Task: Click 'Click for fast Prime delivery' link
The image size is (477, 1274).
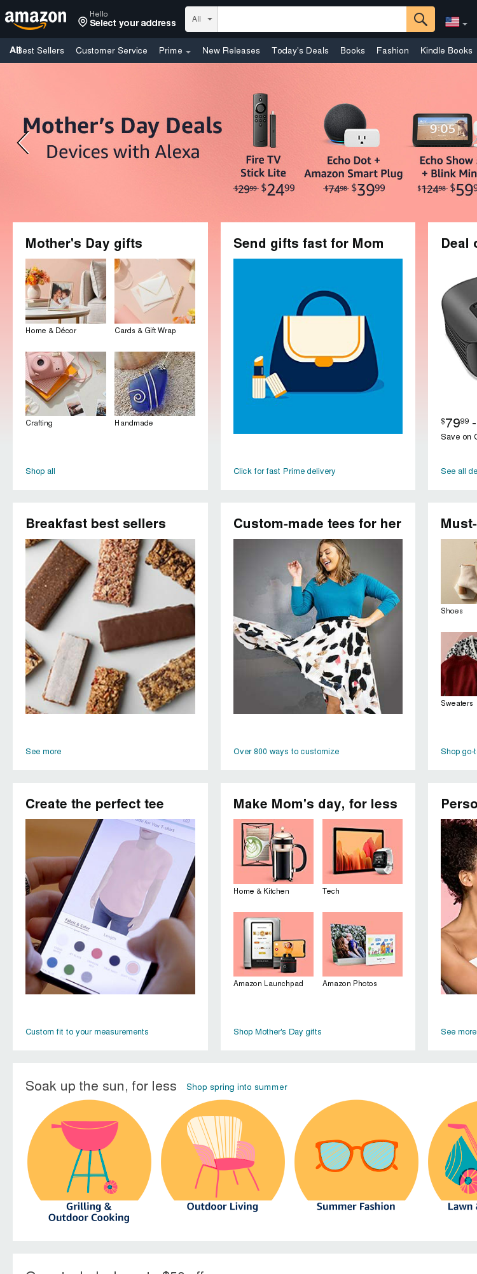Action: pyautogui.click(x=284, y=471)
